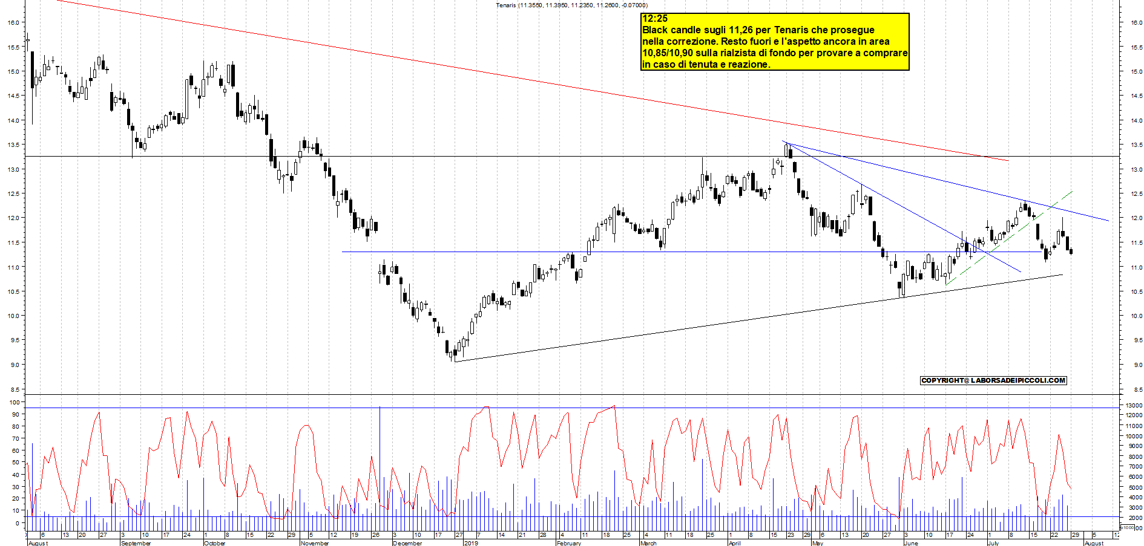Click the "September" month label
1144x546 pixels.
click(x=136, y=543)
